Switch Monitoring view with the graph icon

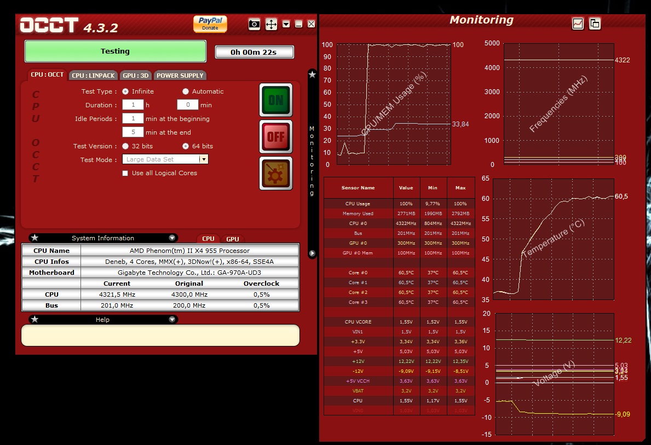tap(578, 24)
